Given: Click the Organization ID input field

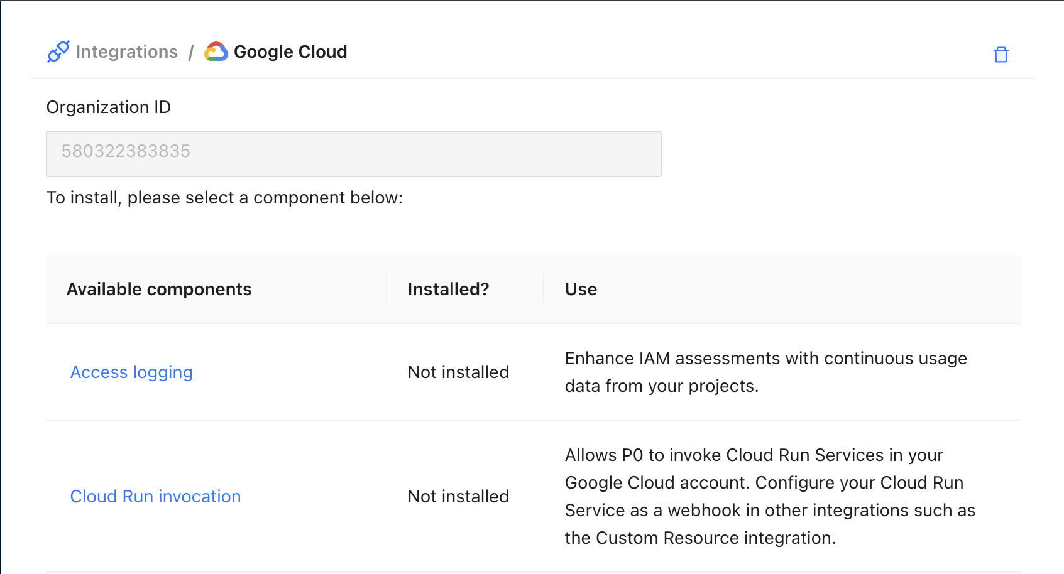Looking at the screenshot, I should (x=353, y=154).
